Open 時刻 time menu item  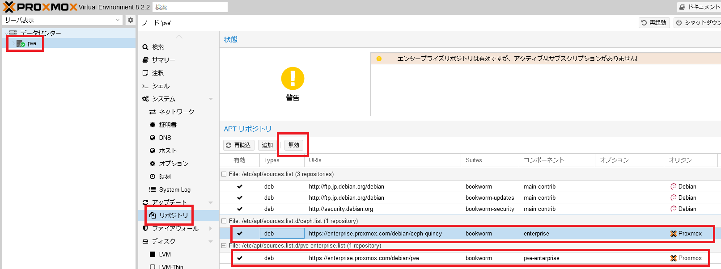tap(160, 177)
